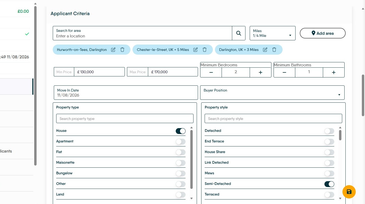Image resolution: width=365 pixels, height=204 pixels.
Task: Click the Min Price input field
Action: 99,72
